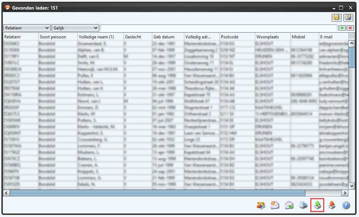Viewport: 359px width, 217px height.
Task: Click horizontal scrollbar right arrow
Action: [x=344, y=193]
